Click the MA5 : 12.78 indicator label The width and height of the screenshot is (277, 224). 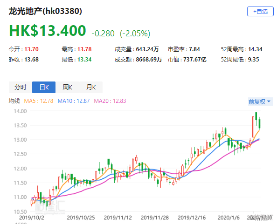click(x=39, y=101)
